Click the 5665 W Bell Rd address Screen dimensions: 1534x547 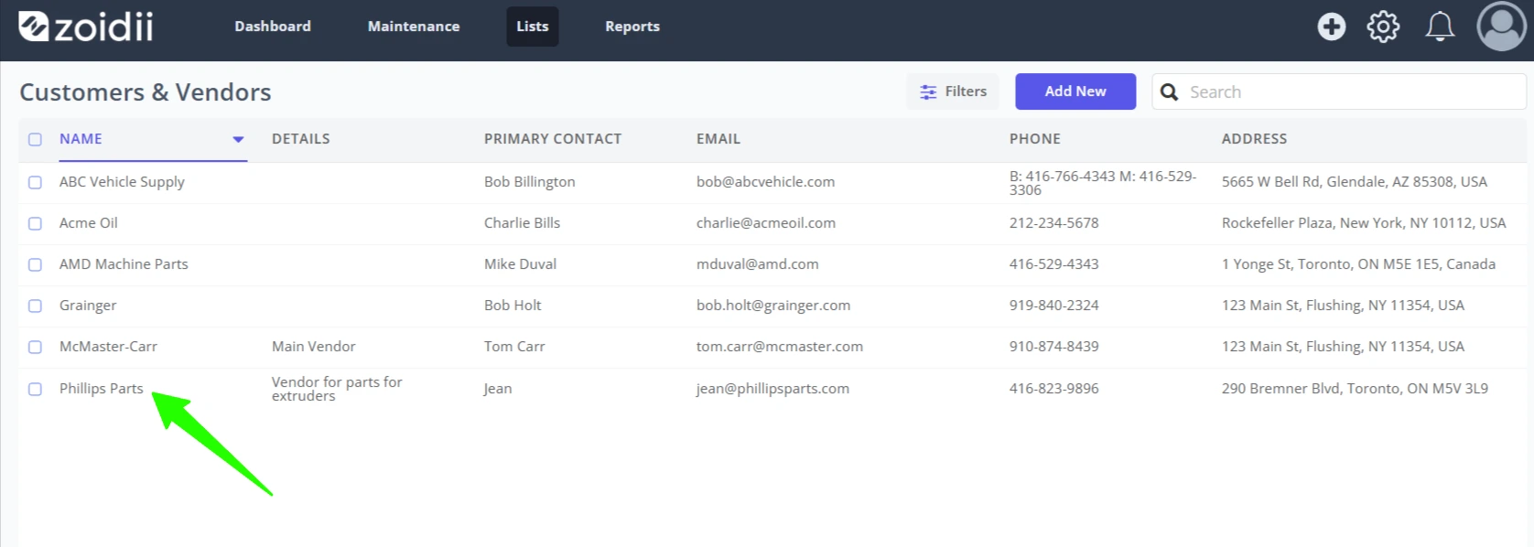coord(1355,182)
